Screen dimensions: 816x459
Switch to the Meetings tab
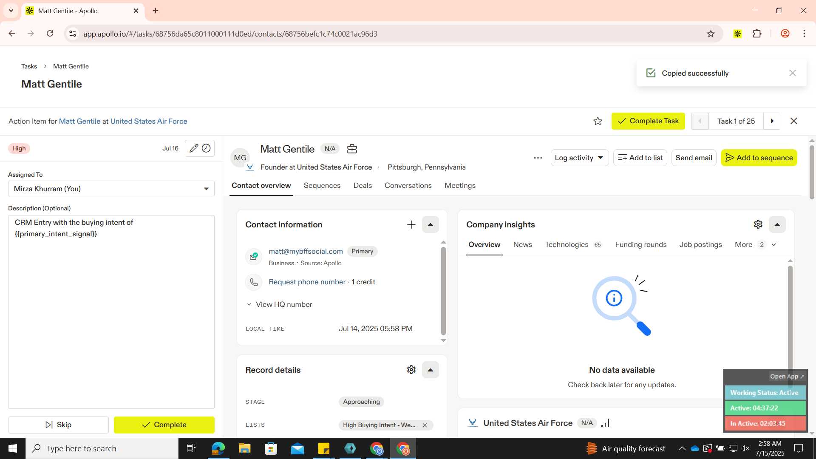(x=460, y=186)
